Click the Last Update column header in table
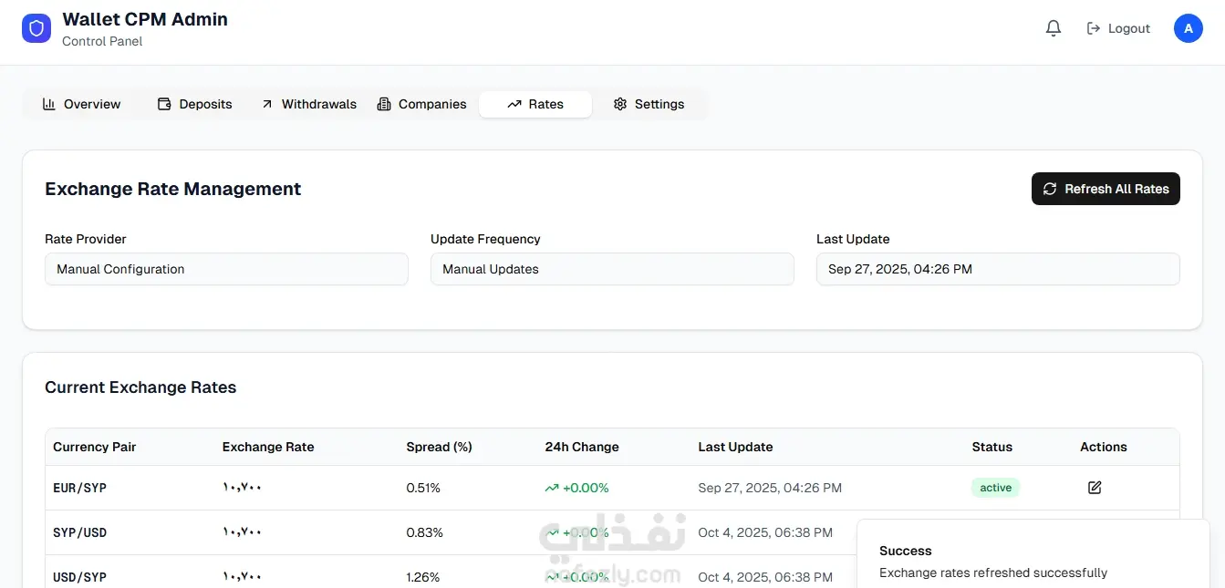Screen dimensions: 1225x588 coord(735,447)
